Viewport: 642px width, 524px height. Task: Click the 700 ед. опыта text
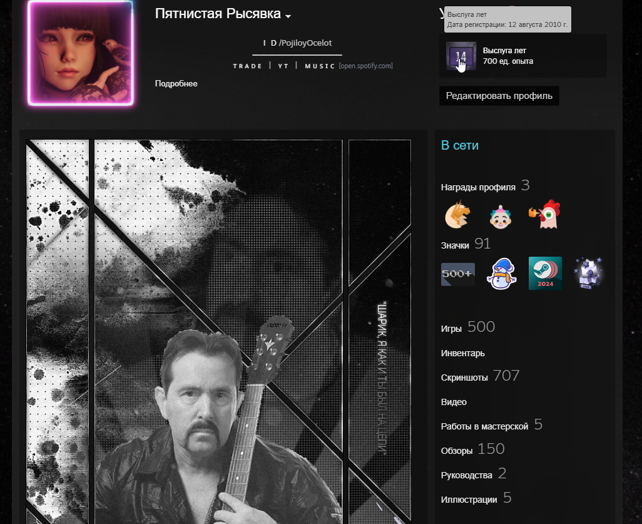point(507,61)
